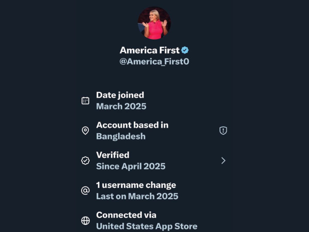Click the verified checkmark seal icon
This screenshot has height=232, width=309.
85,161
